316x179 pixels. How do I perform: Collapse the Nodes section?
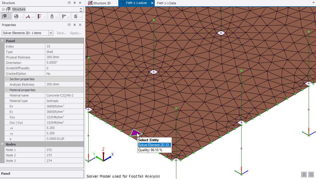tap(2, 144)
